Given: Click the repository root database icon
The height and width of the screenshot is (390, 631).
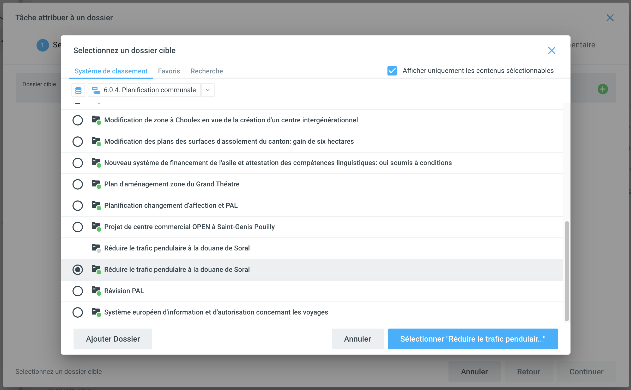Looking at the screenshot, I should coord(78,90).
